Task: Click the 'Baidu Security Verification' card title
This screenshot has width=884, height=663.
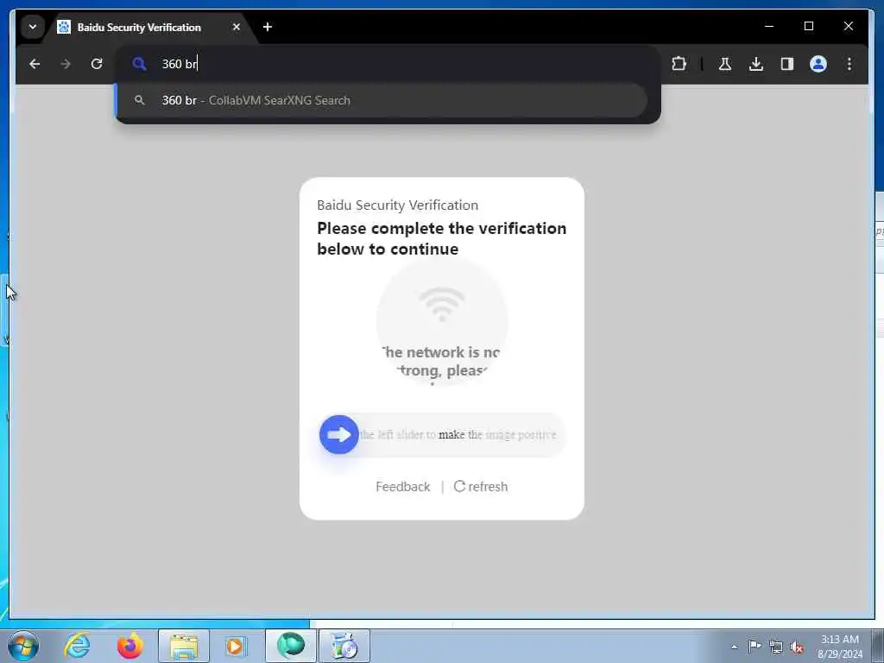Action: [397, 205]
